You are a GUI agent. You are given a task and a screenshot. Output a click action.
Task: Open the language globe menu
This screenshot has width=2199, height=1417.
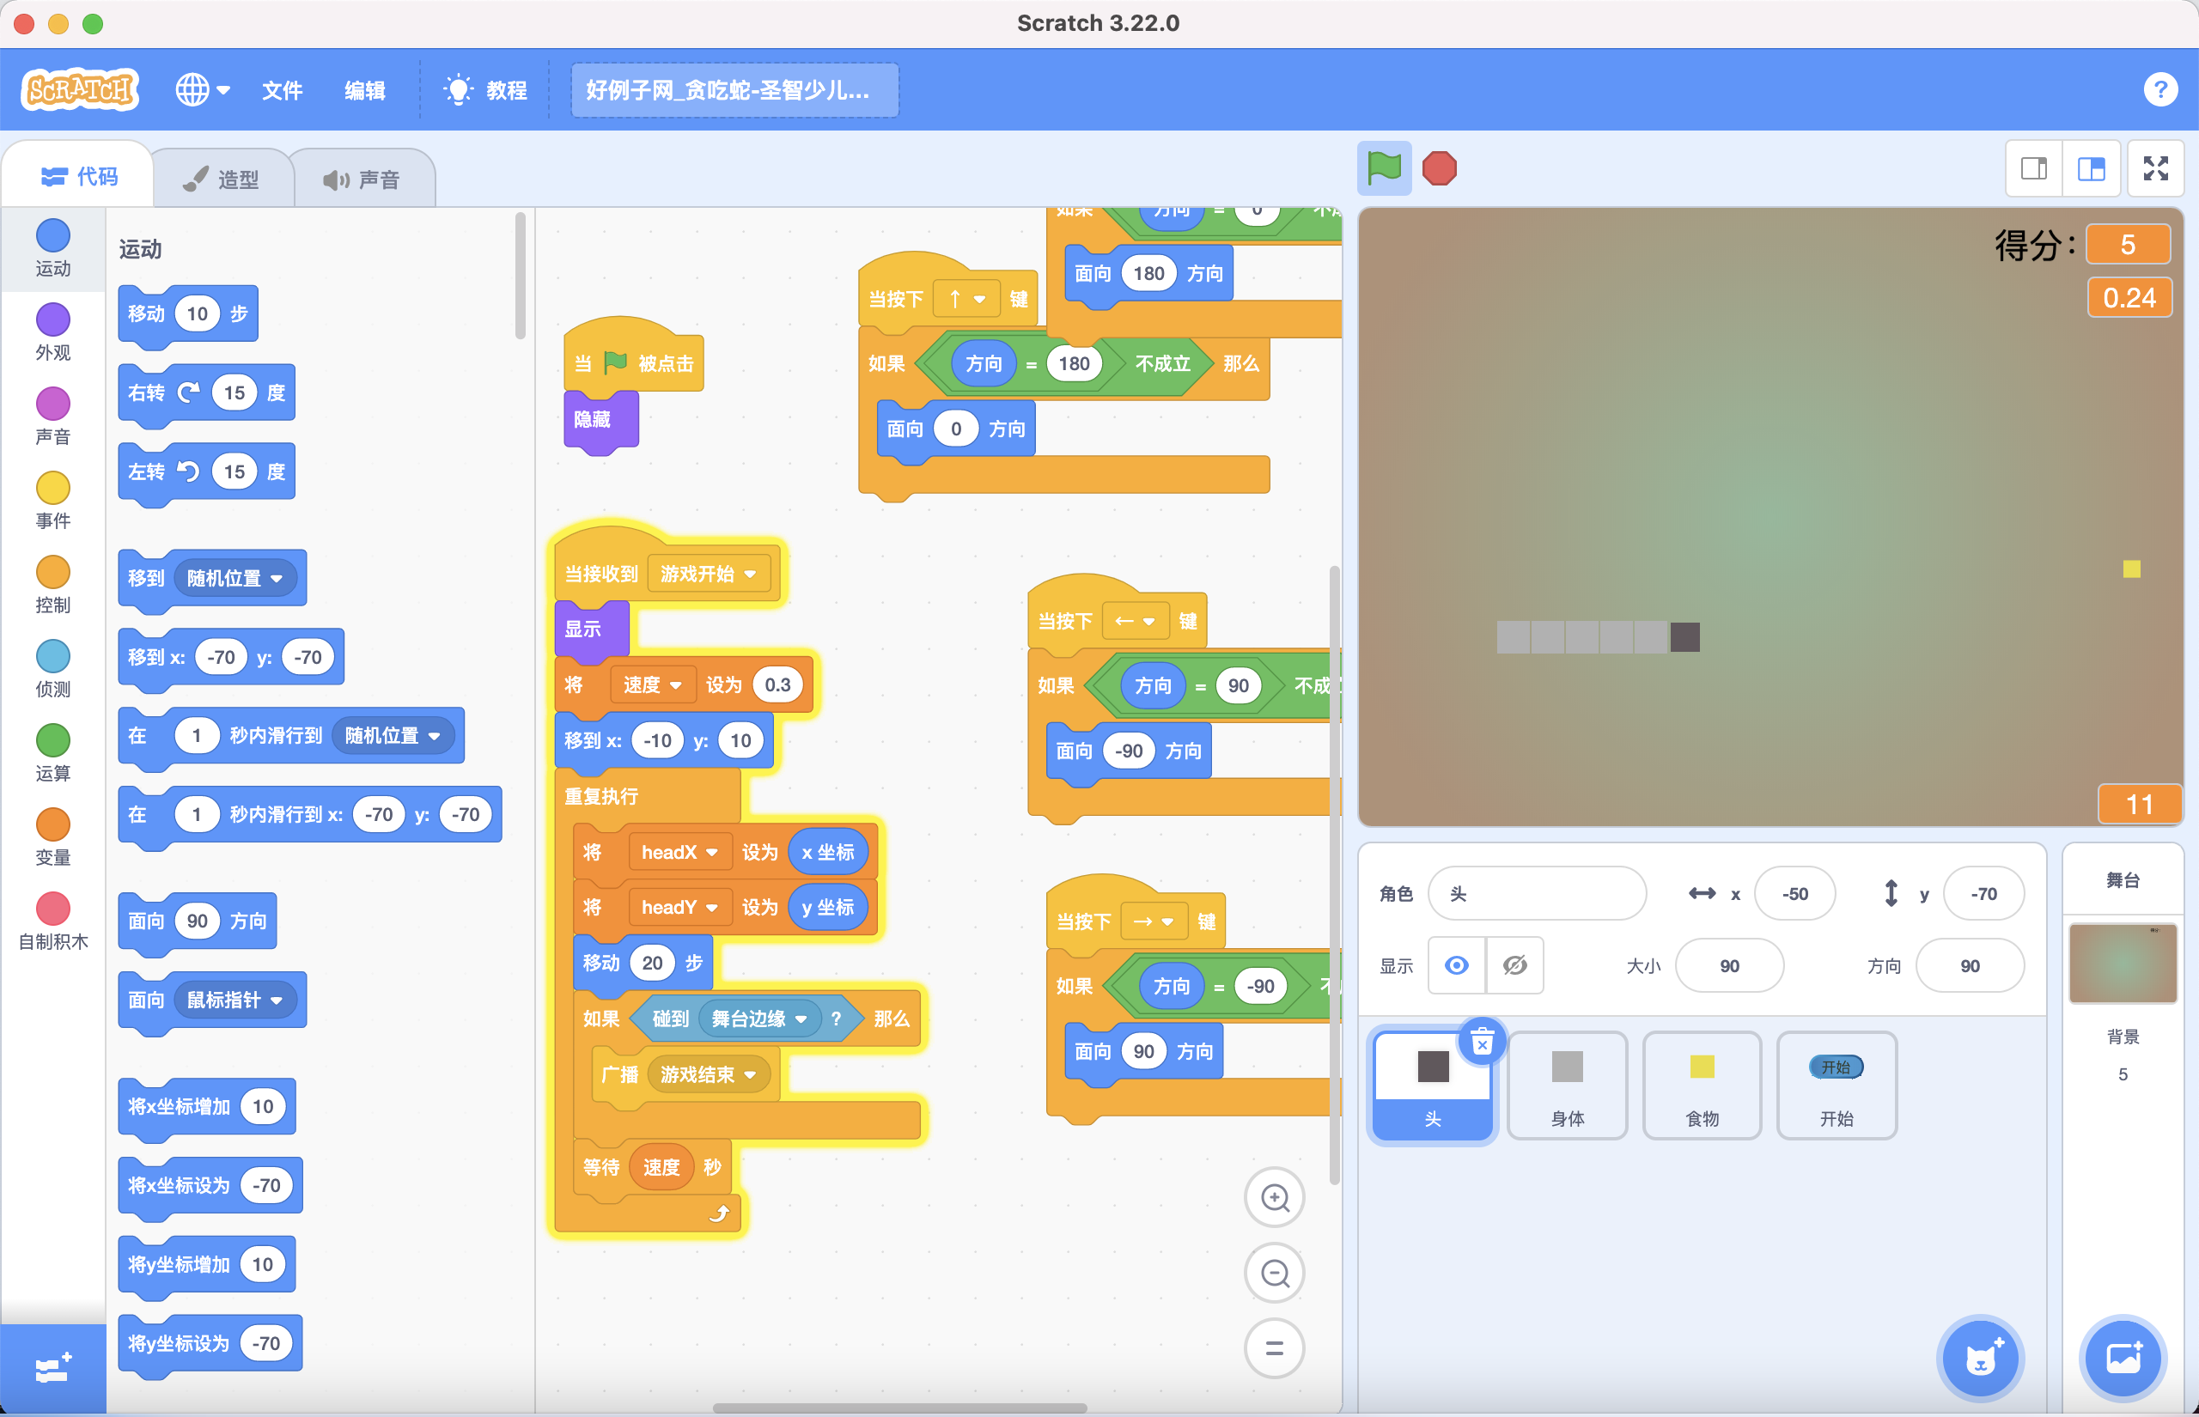(x=203, y=90)
